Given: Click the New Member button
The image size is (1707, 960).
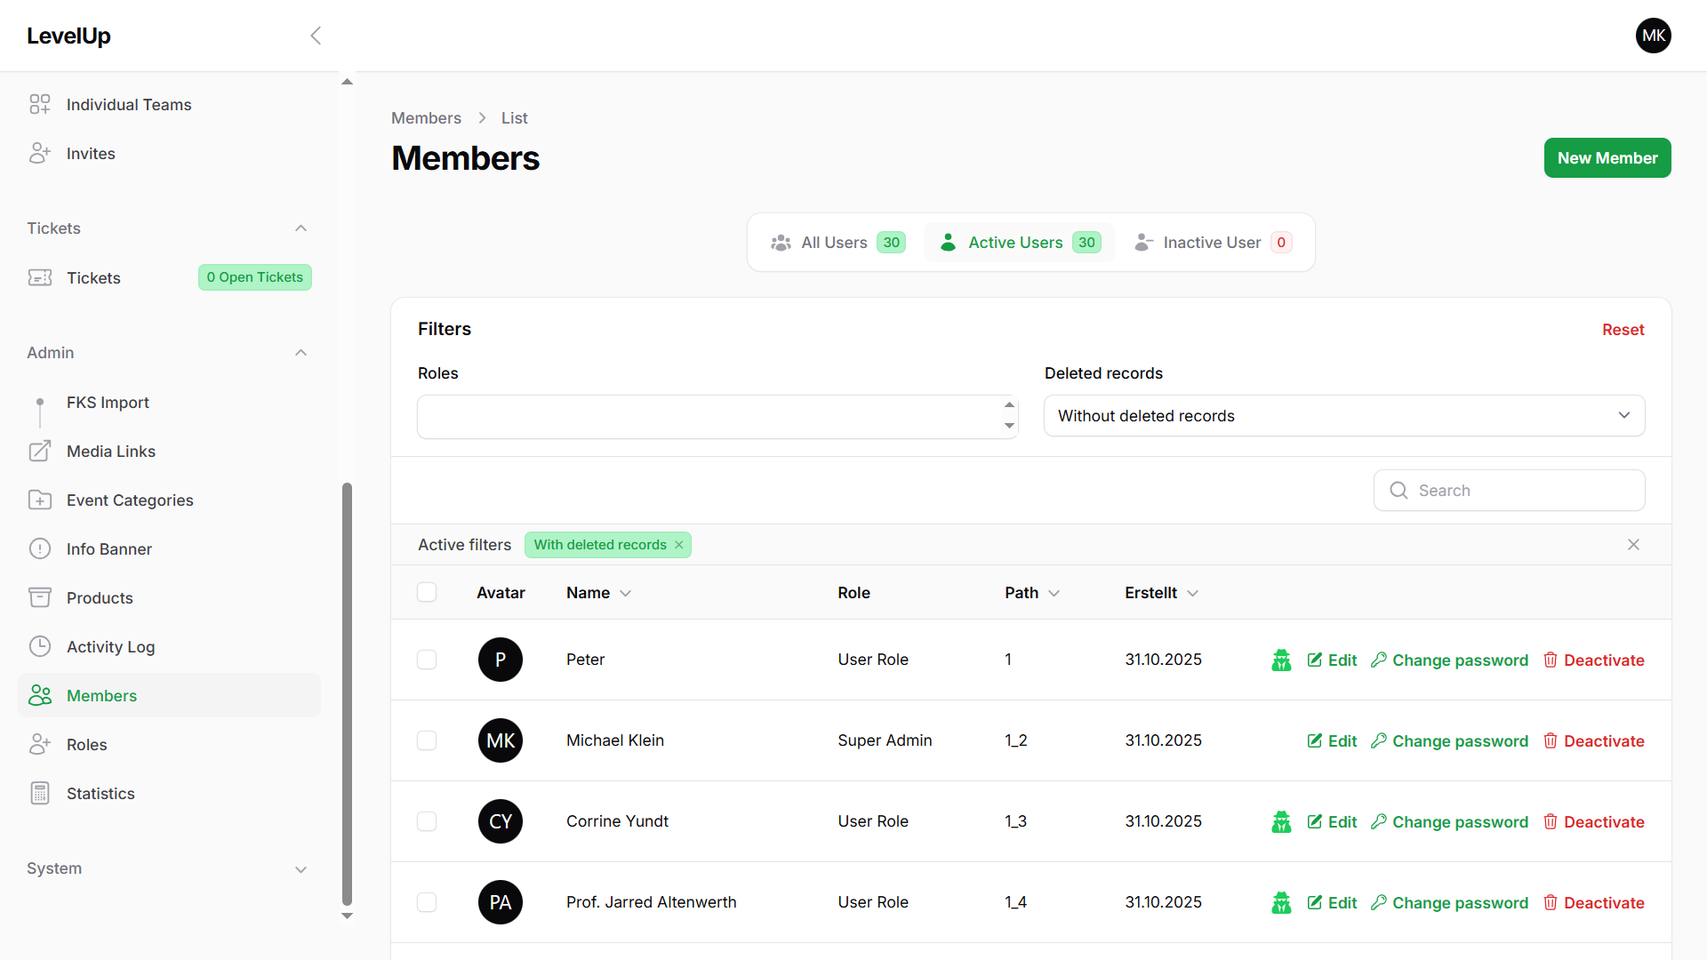Looking at the screenshot, I should click(x=1607, y=158).
